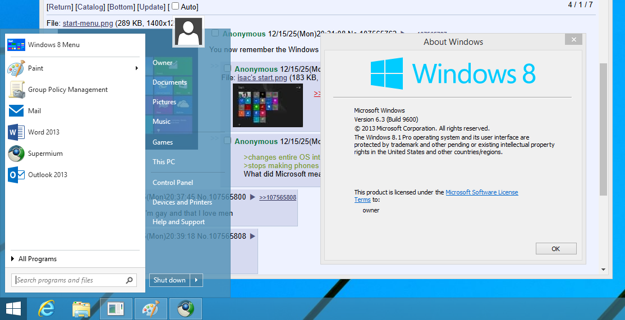This screenshot has width=625, height=320.
Task: Open Devices and Printers
Action: 182,202
